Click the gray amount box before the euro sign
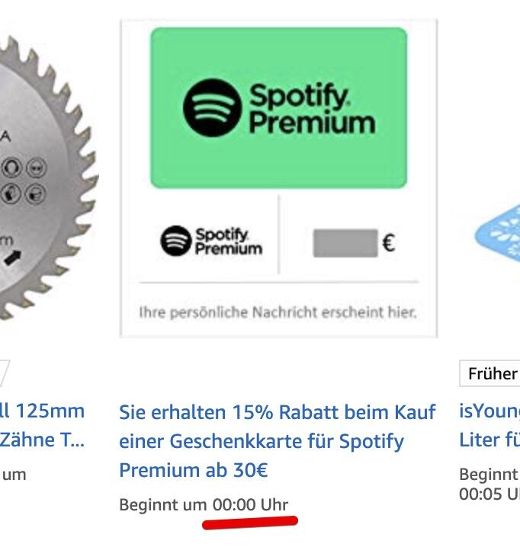Screen dimensions: 520x547 click(x=345, y=244)
